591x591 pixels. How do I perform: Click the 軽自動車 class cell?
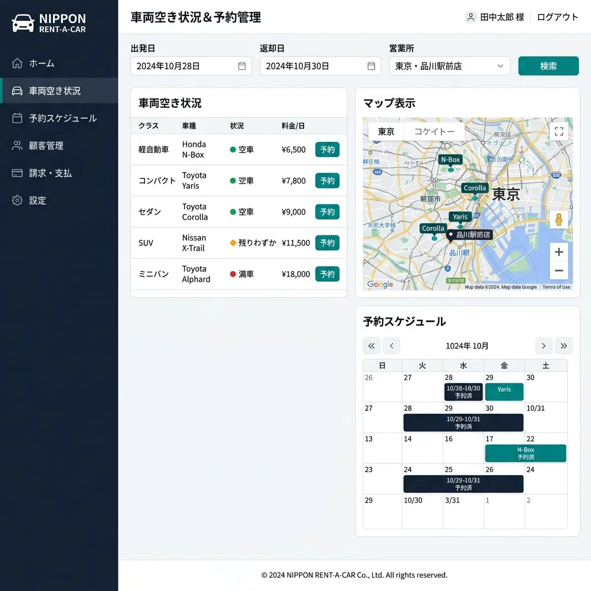154,149
